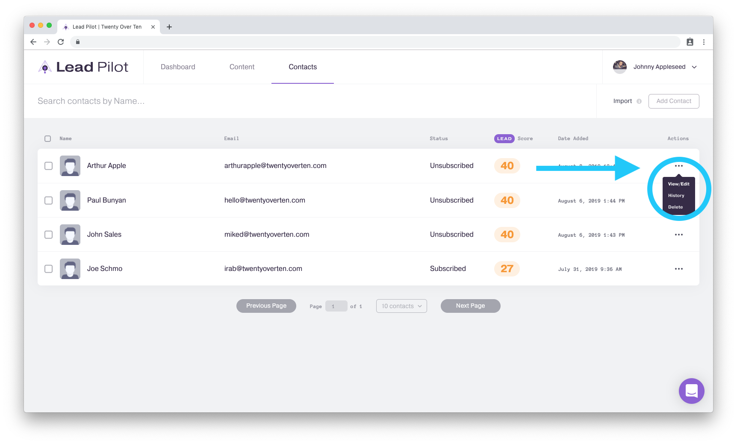This screenshot has width=737, height=444.
Task: Click the Next Page button
Action: click(471, 306)
